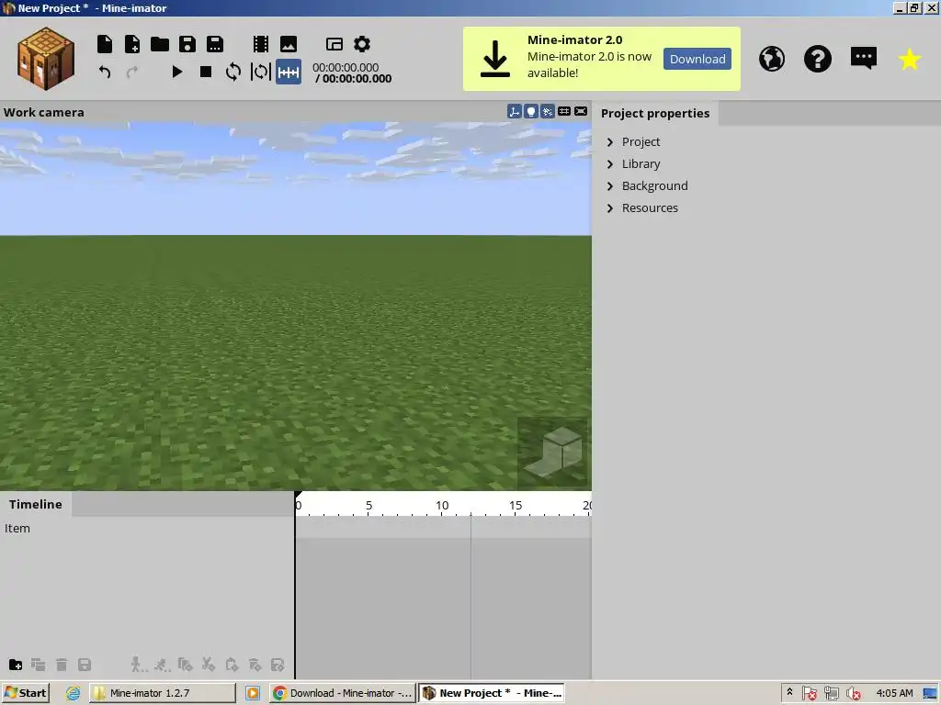Image resolution: width=941 pixels, height=705 pixels.
Task: Click the grayed export keyframes icon
Action: pyautogui.click(x=278, y=665)
